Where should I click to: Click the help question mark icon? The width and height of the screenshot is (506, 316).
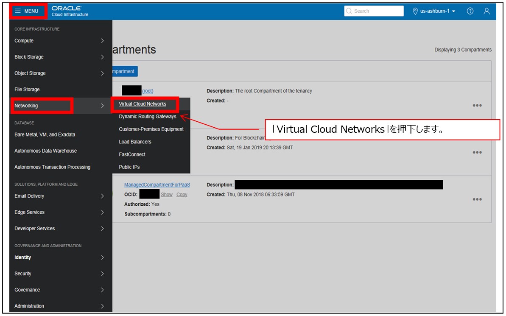pyautogui.click(x=470, y=11)
